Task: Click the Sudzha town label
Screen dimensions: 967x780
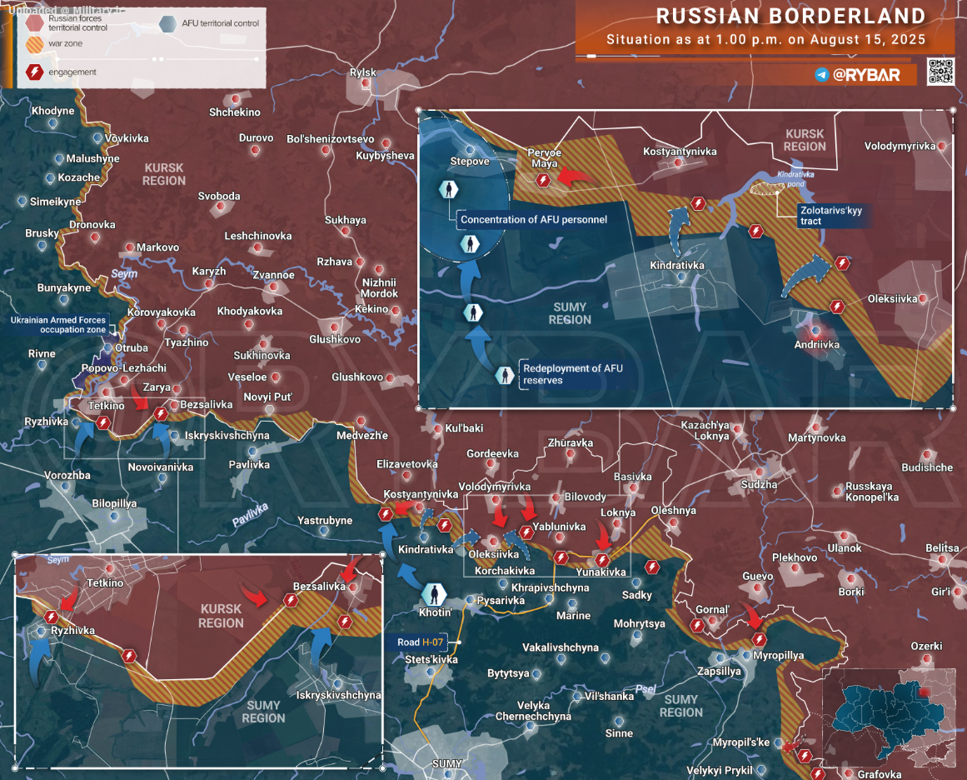Action: tap(759, 484)
